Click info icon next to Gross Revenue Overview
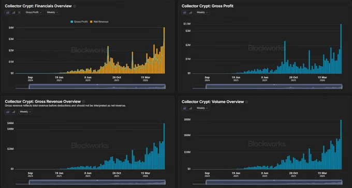The height and width of the screenshot is (188, 352). click(x=83, y=102)
